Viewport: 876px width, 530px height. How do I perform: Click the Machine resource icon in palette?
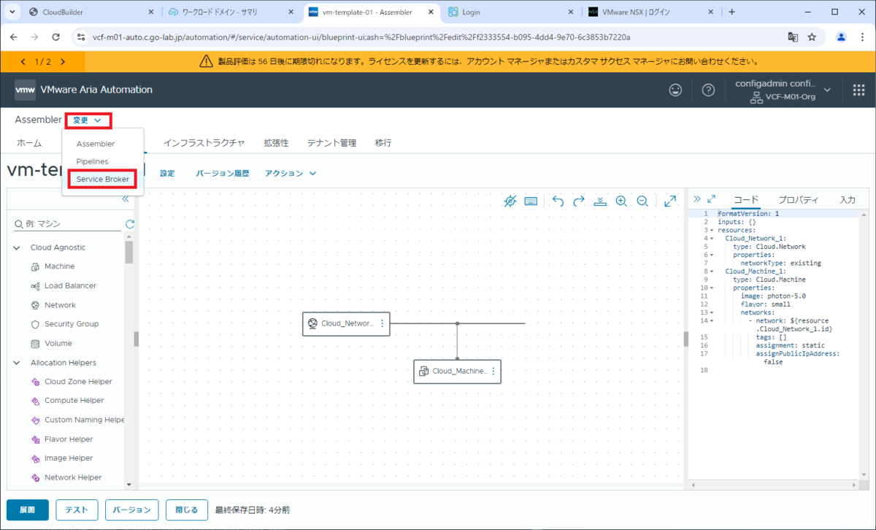[x=35, y=266]
